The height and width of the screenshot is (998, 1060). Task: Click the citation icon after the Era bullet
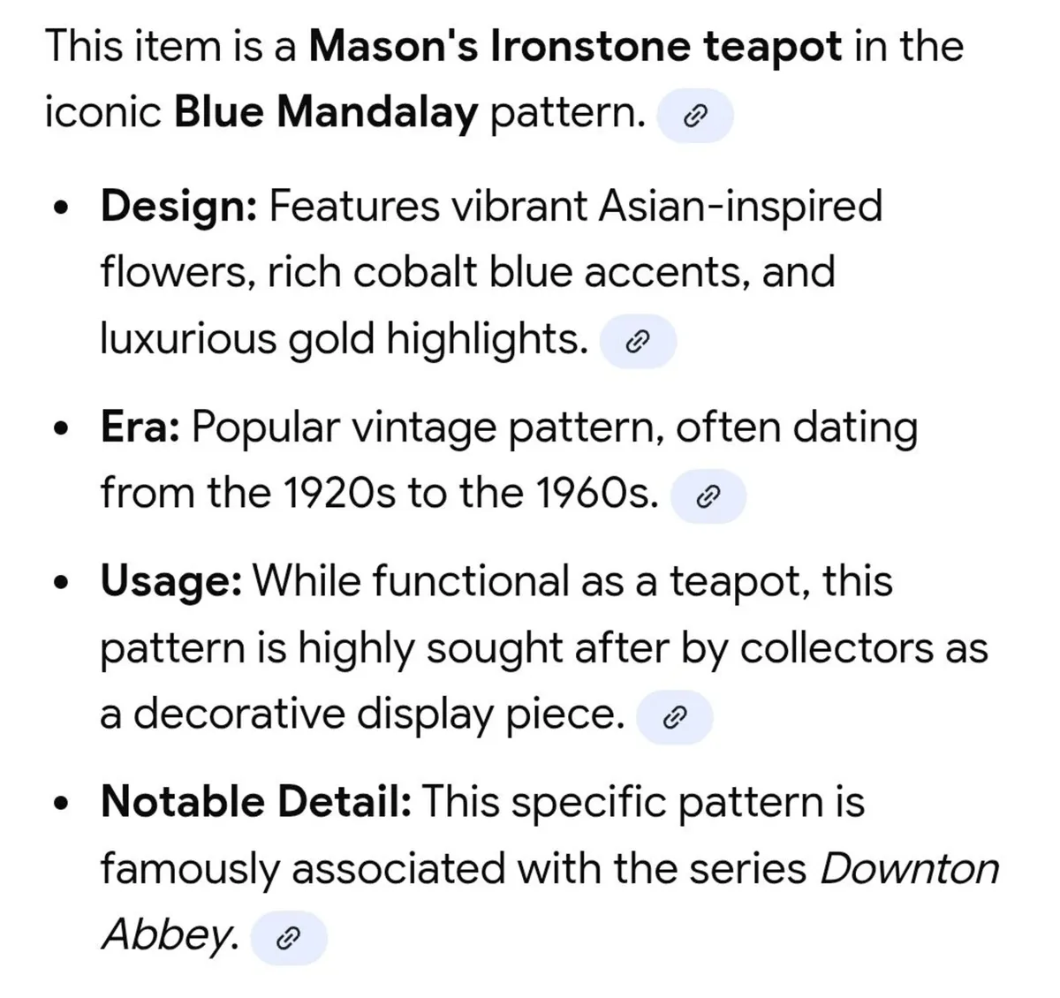click(710, 495)
